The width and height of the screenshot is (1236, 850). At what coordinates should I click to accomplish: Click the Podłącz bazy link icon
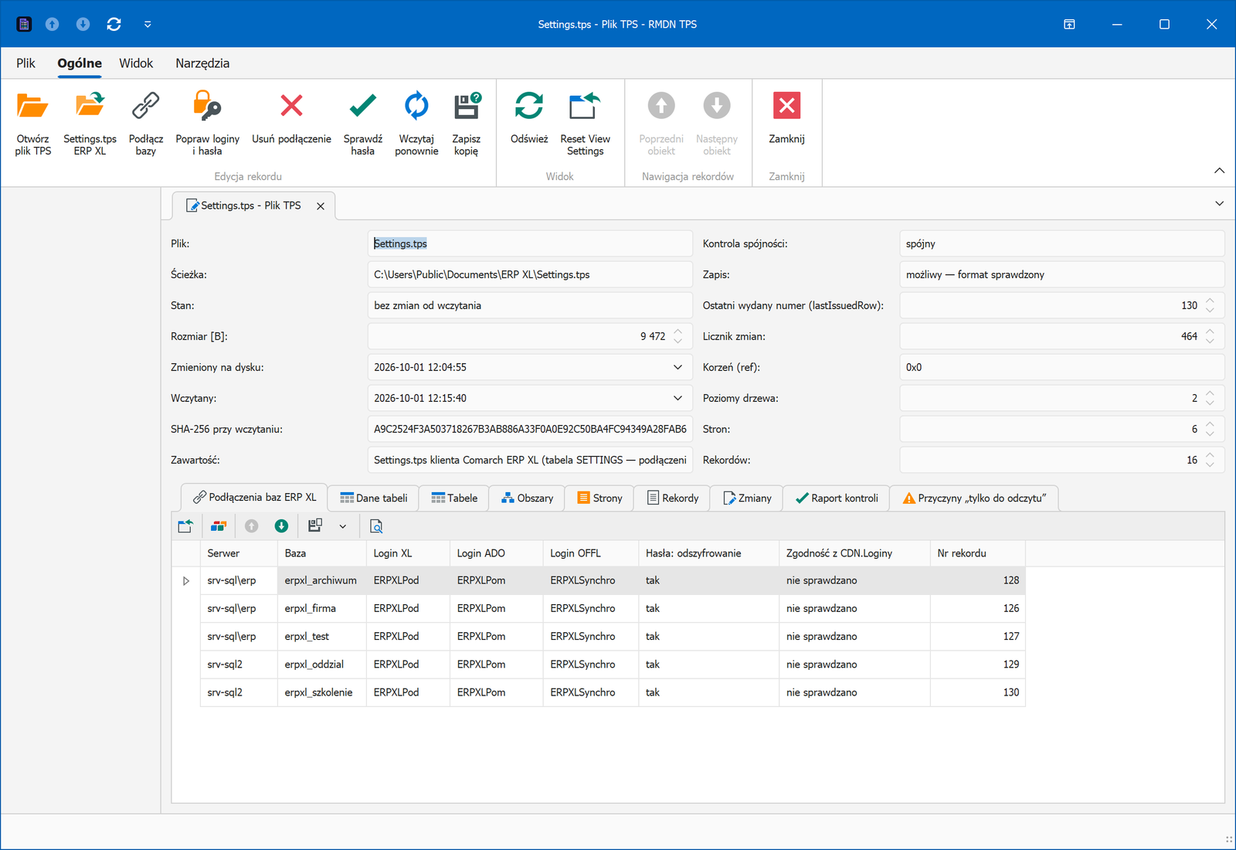[146, 106]
